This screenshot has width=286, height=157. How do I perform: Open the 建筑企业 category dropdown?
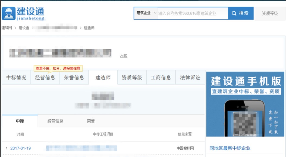tap(146, 13)
